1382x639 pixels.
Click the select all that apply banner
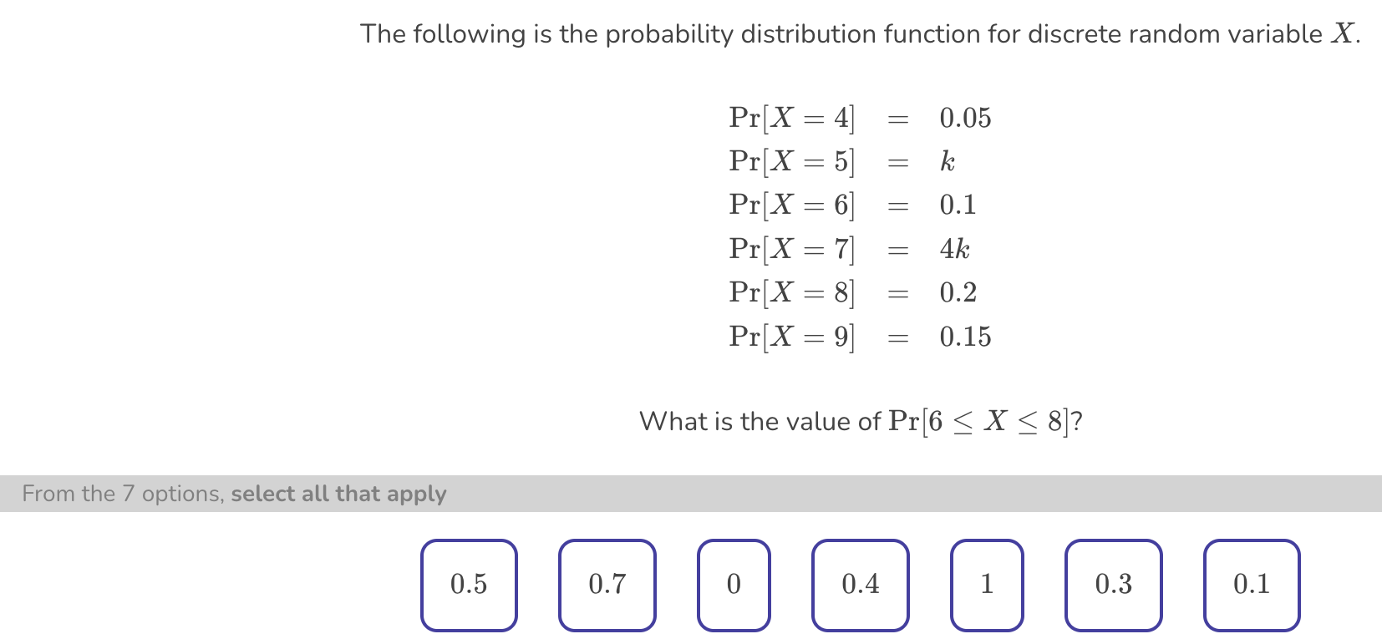point(234,494)
